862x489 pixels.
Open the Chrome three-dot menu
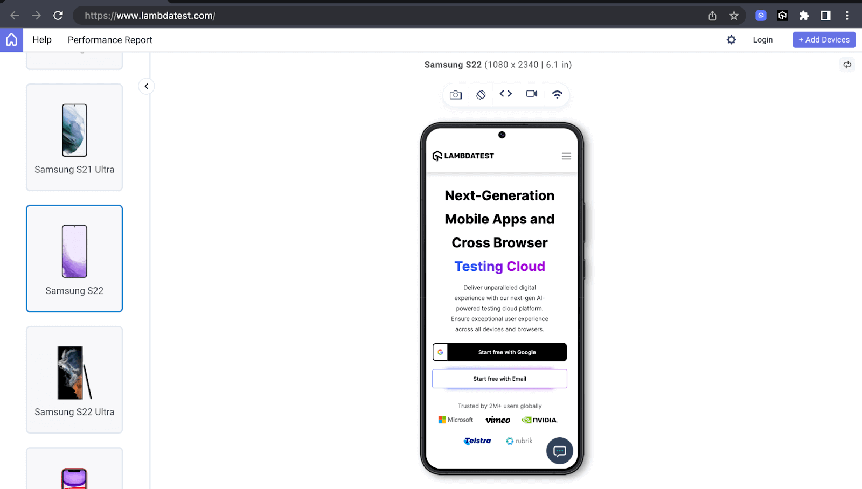847,16
